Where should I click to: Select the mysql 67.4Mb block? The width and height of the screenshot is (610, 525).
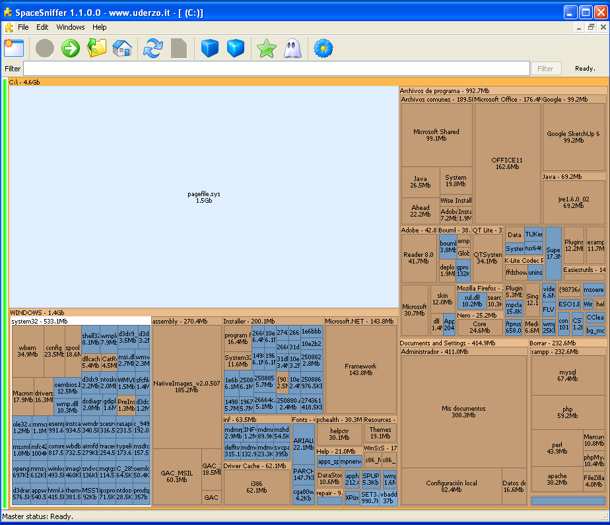(568, 376)
